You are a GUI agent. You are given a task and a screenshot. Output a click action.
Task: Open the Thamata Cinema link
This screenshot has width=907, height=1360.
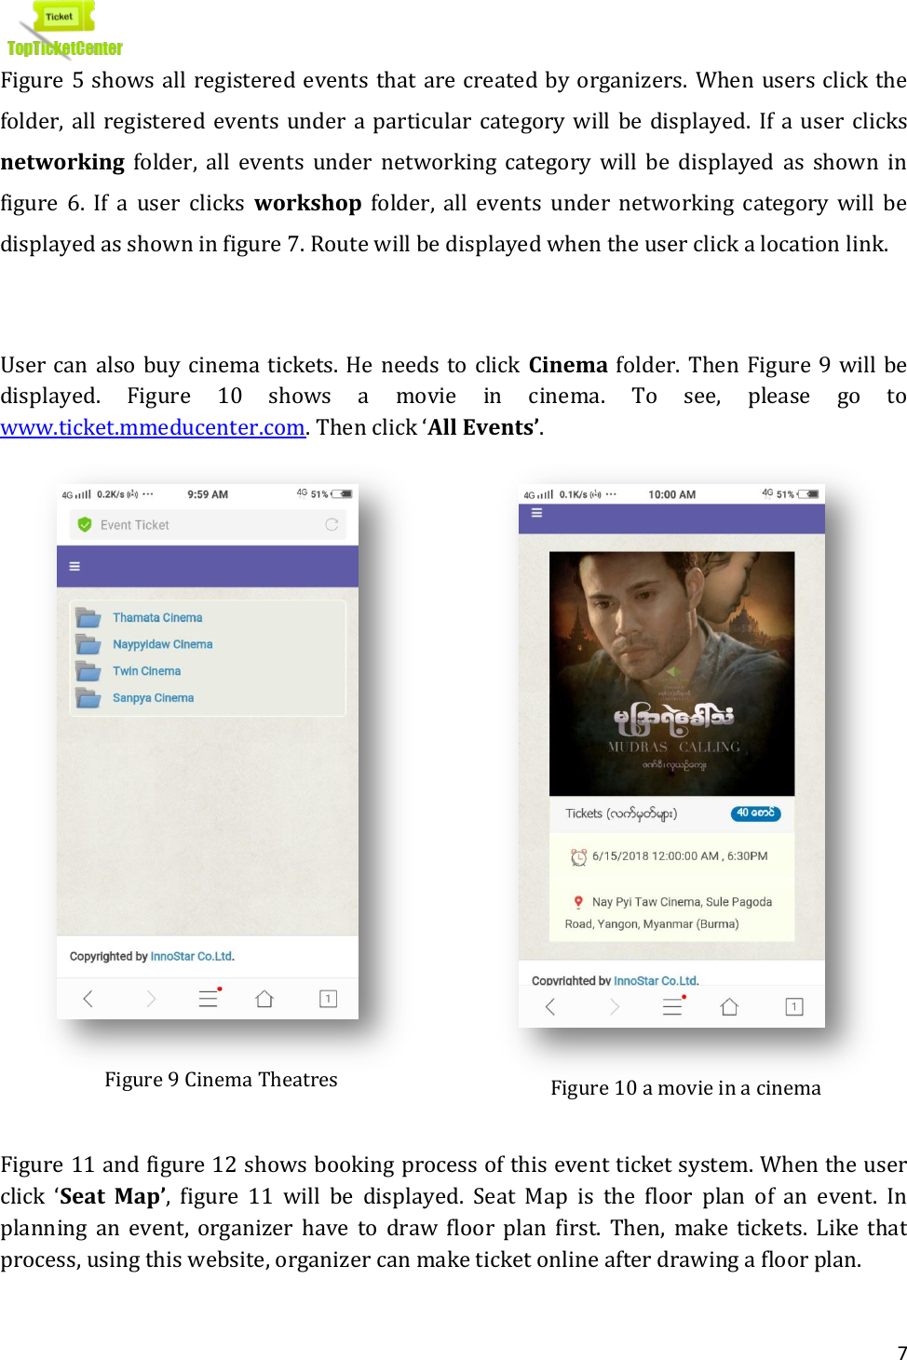(x=157, y=618)
